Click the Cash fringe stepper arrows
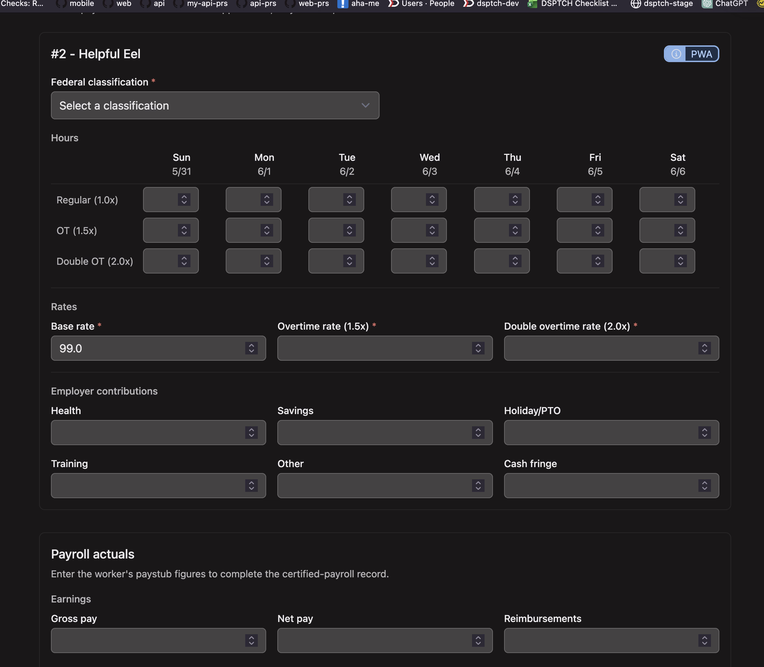 point(704,485)
